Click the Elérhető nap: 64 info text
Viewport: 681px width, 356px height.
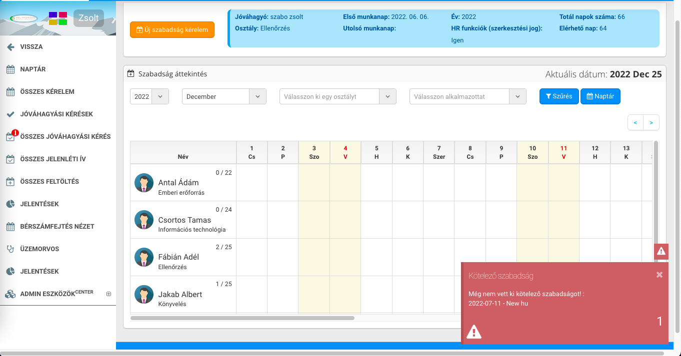[583, 28]
